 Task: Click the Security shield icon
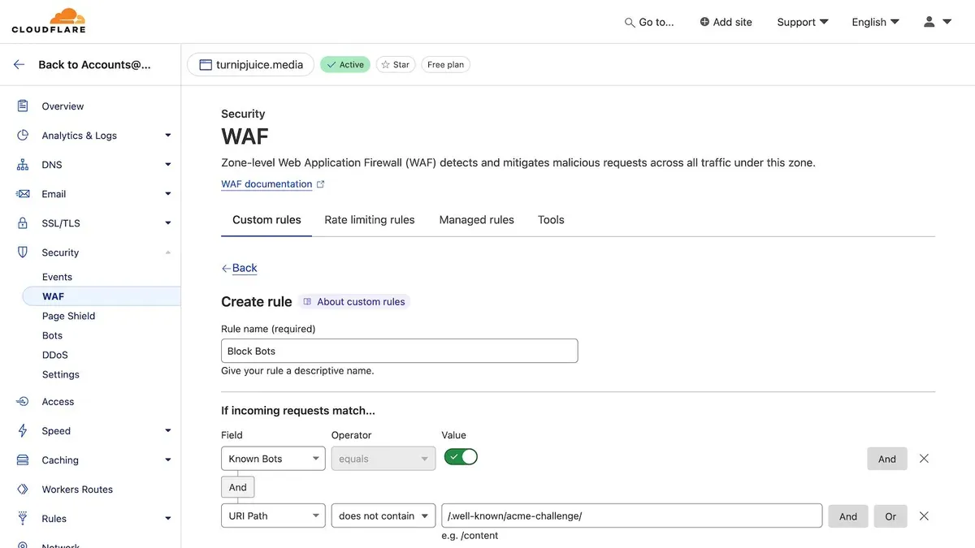23,252
